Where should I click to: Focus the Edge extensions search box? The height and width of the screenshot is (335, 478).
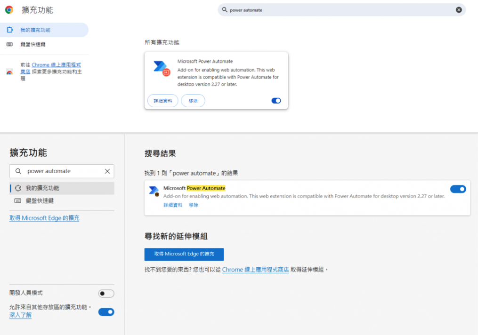(62, 171)
